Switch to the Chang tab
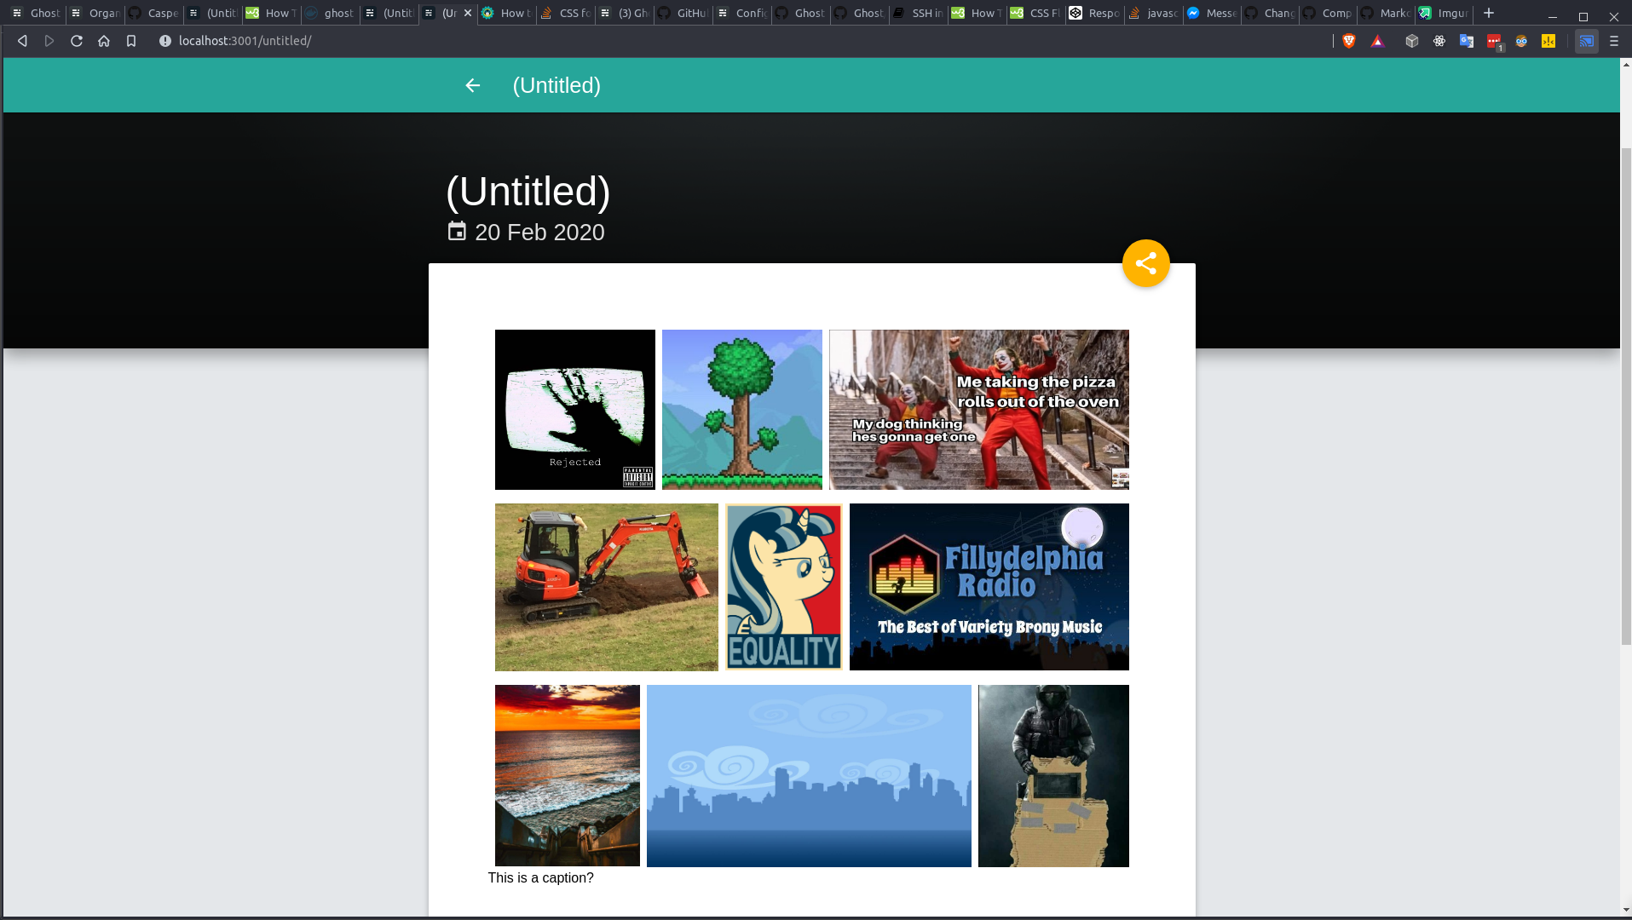The image size is (1632, 920). pos(1271,13)
